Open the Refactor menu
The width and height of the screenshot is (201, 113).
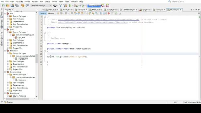coord(35,2)
